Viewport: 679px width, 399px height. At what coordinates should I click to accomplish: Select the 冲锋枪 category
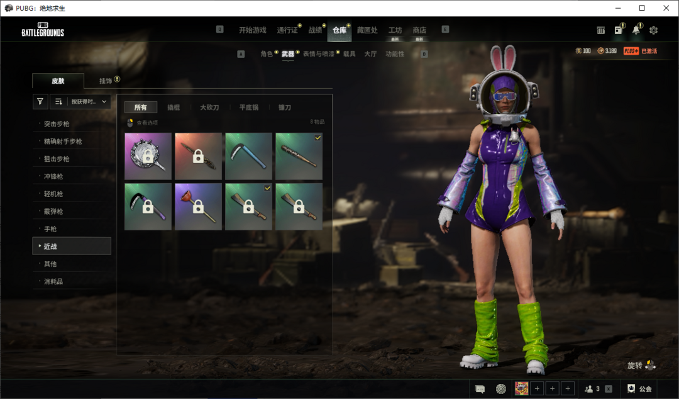(72, 176)
